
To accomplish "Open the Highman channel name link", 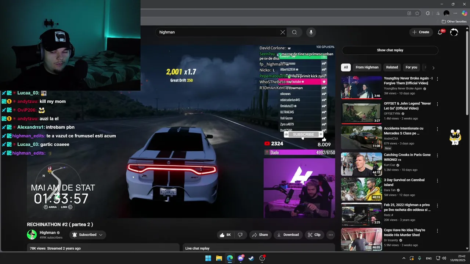I will point(48,232).
